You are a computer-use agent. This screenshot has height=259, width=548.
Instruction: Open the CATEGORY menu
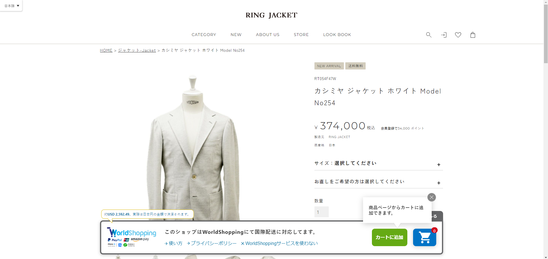click(x=204, y=35)
